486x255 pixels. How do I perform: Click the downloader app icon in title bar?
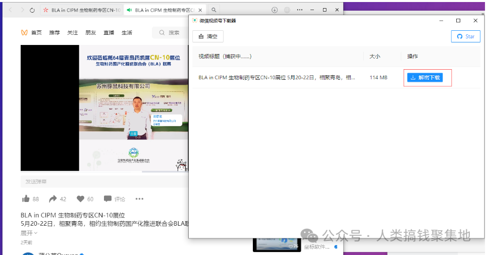[x=195, y=21]
